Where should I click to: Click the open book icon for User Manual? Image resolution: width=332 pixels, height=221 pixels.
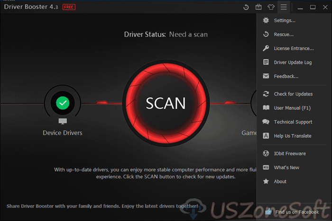pos(266,108)
